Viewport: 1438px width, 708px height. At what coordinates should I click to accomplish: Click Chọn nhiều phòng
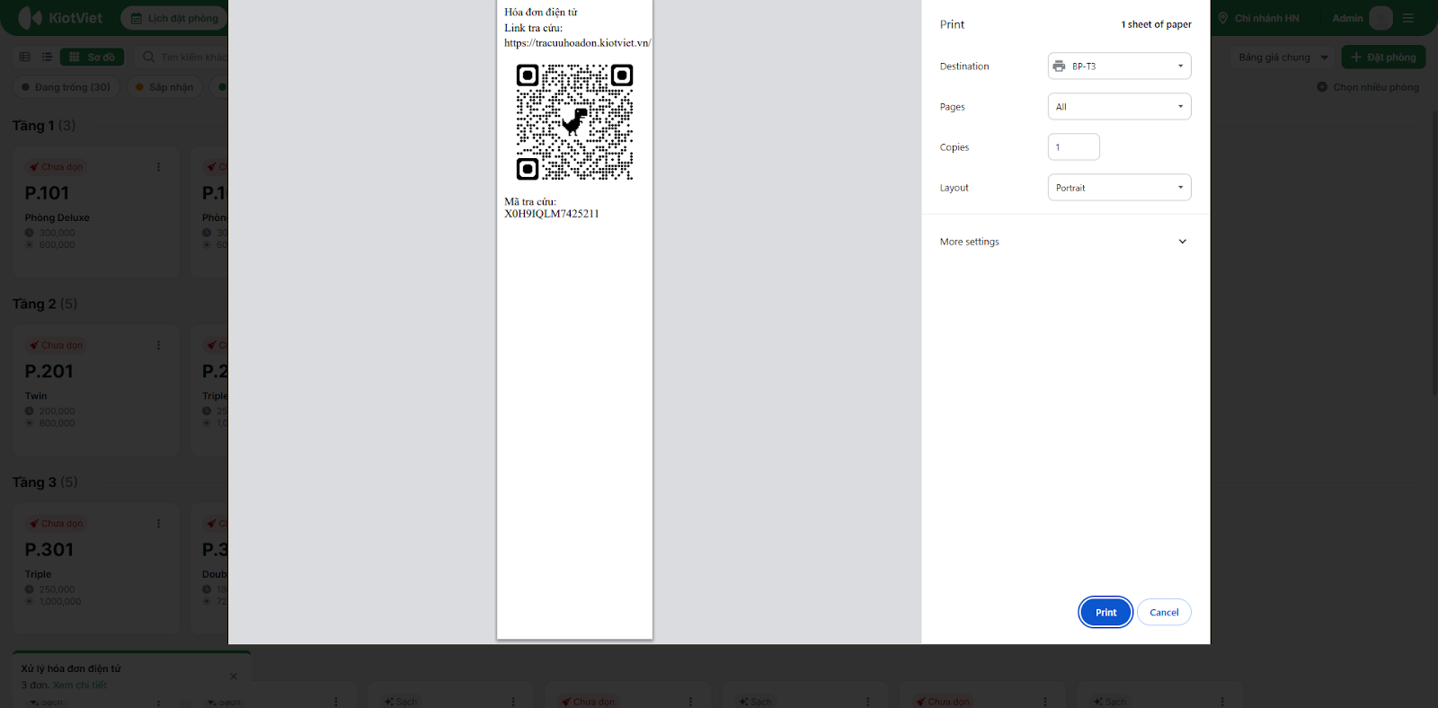[1368, 87]
